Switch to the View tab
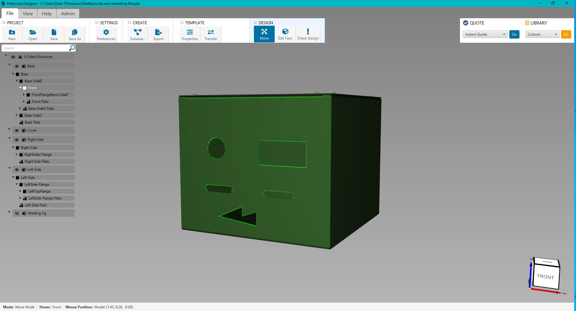 click(28, 13)
